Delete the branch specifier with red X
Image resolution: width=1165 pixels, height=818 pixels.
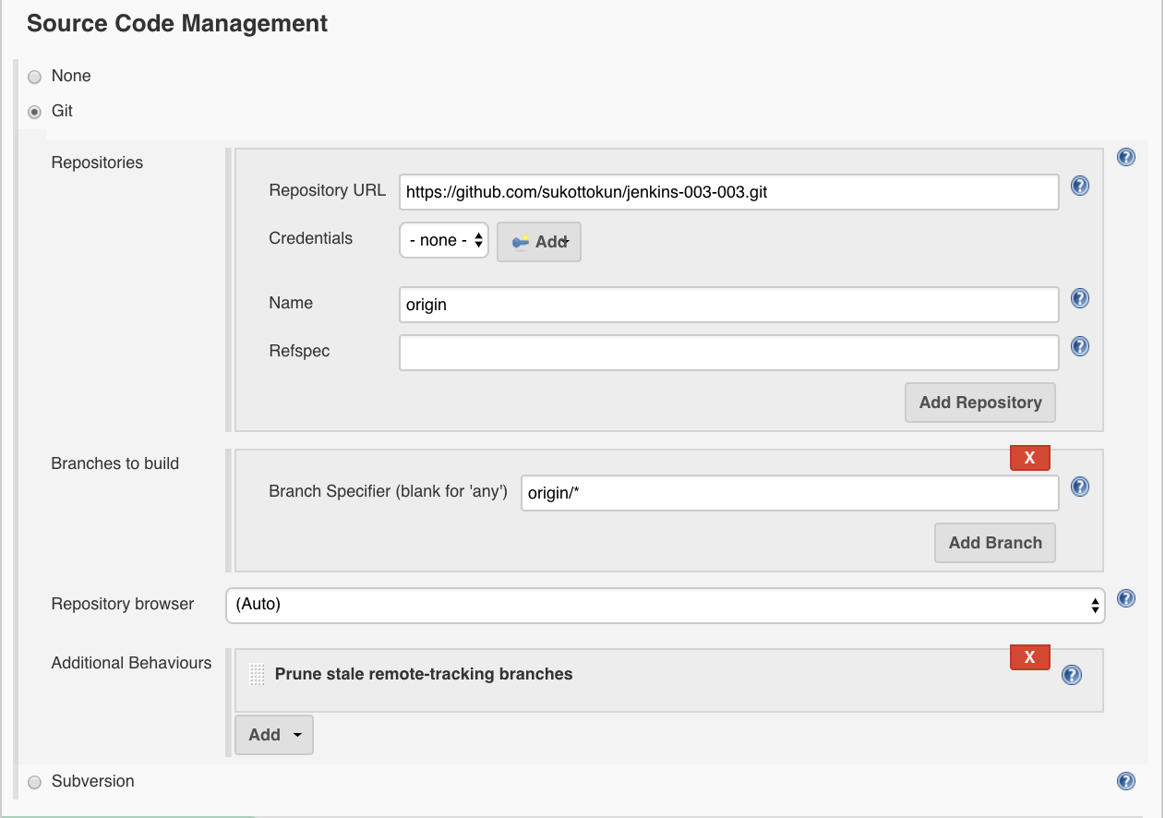(1029, 458)
